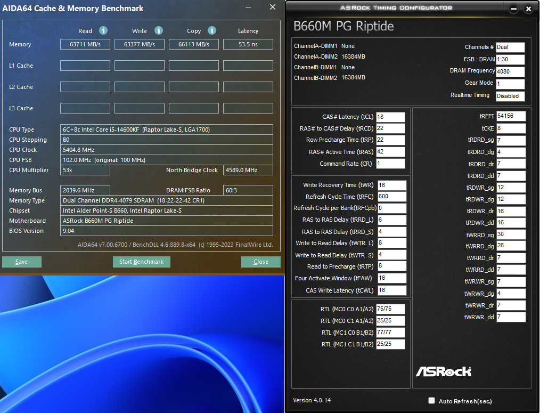Click the Memory Type DDR4-4079 field
The width and height of the screenshot is (540, 413).
tap(166, 200)
